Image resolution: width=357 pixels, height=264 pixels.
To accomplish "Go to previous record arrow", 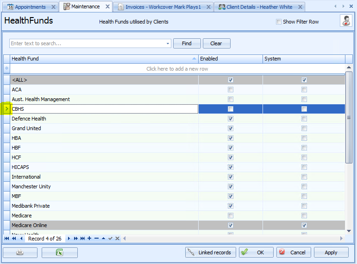I will (21, 238).
